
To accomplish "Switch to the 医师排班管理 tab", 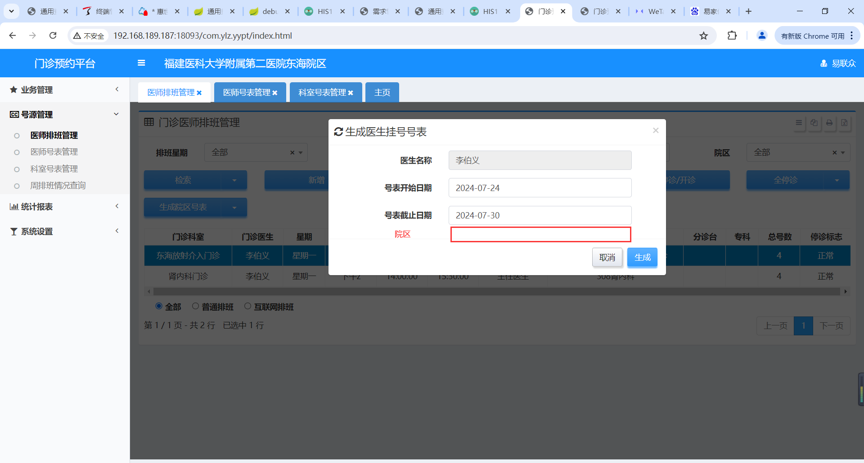I will click(171, 93).
